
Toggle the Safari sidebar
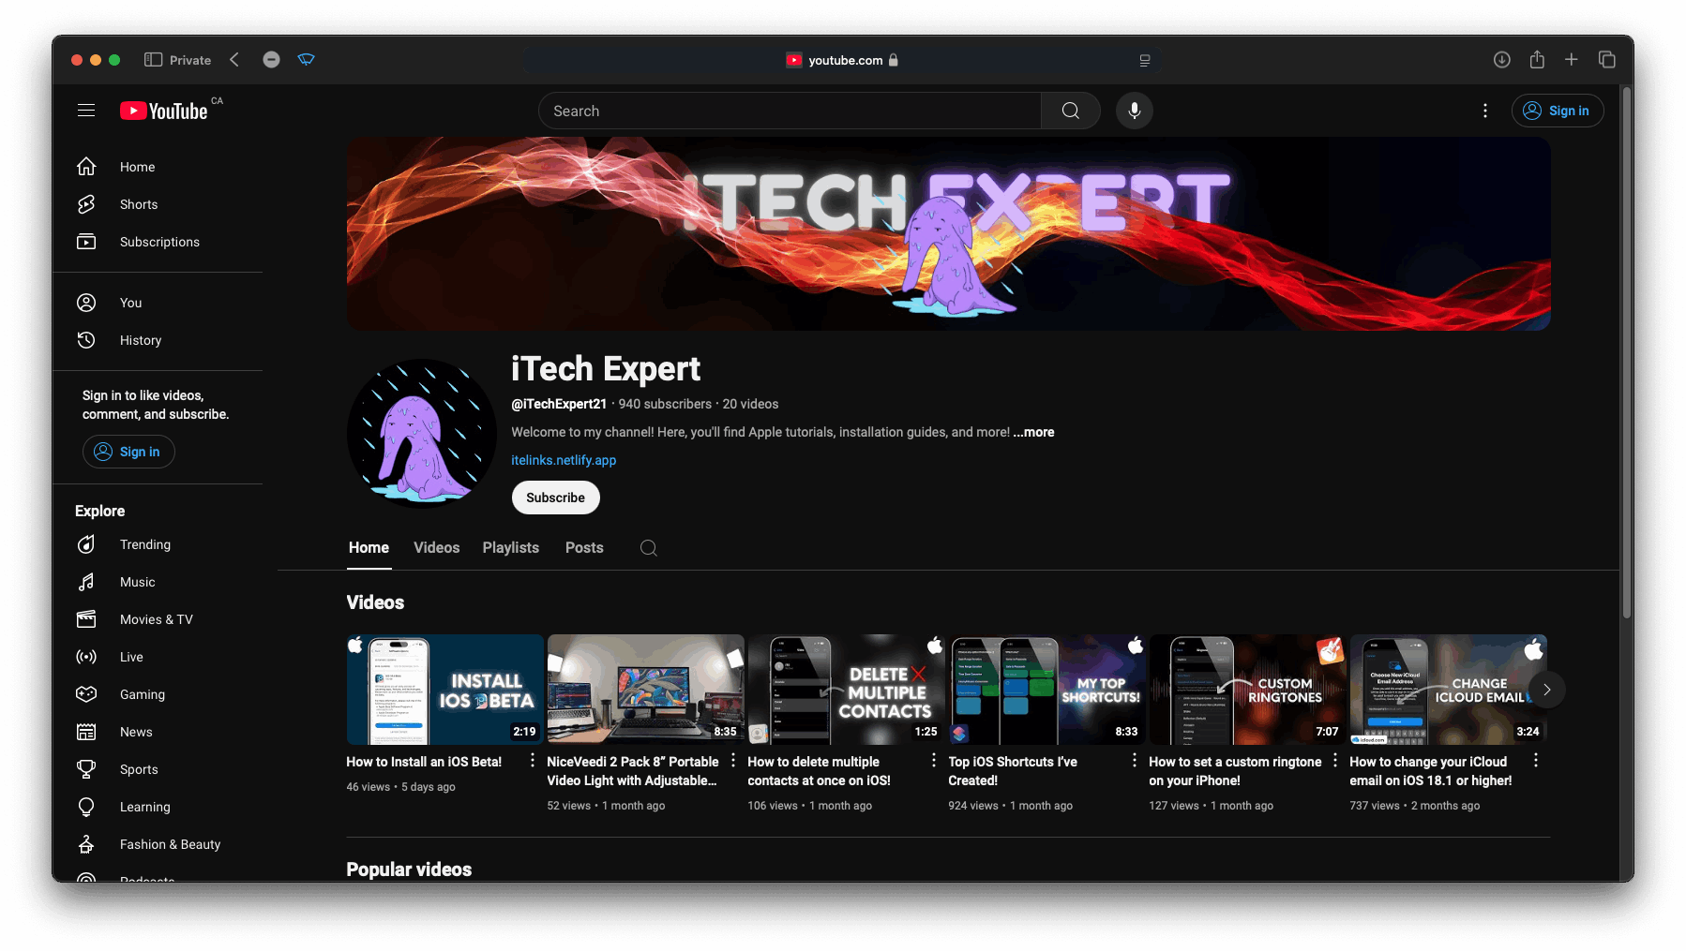(153, 60)
